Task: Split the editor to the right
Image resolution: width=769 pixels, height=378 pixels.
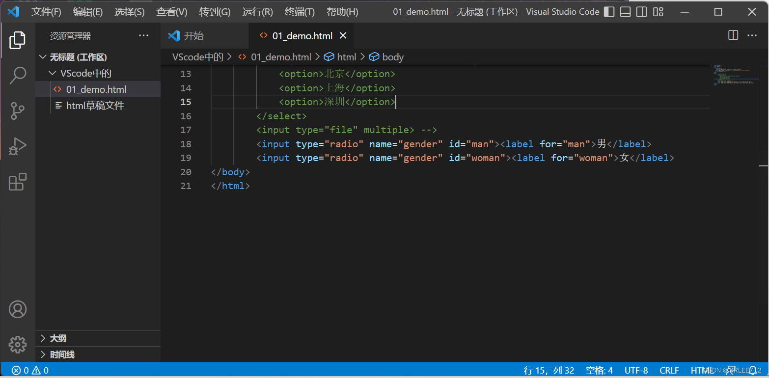Action: (x=733, y=35)
